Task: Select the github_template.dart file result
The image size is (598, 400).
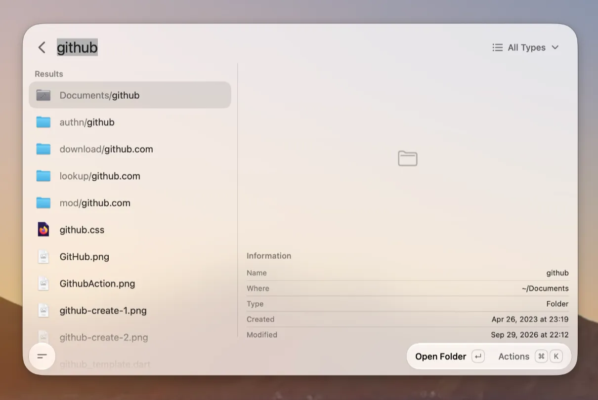Action: pos(130,364)
